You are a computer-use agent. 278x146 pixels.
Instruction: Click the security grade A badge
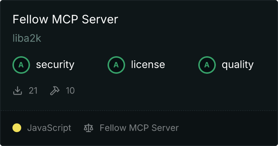(x=21, y=65)
